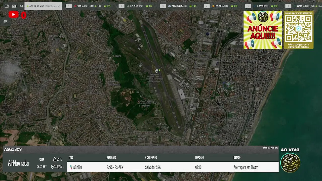Click the list panel icon below YouTube logo
Viewport: 322px width, 181px height.
(x=5, y=22)
